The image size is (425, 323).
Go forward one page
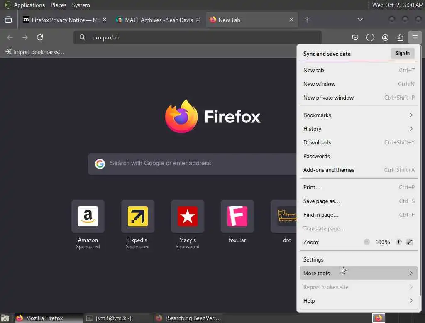pos(25,37)
